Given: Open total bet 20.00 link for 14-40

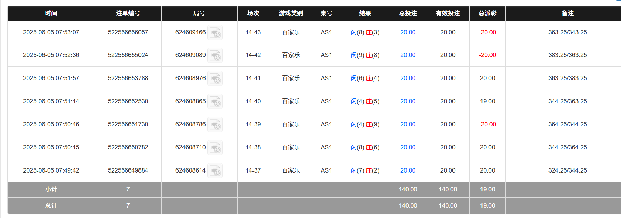Looking at the screenshot, I should [x=408, y=101].
